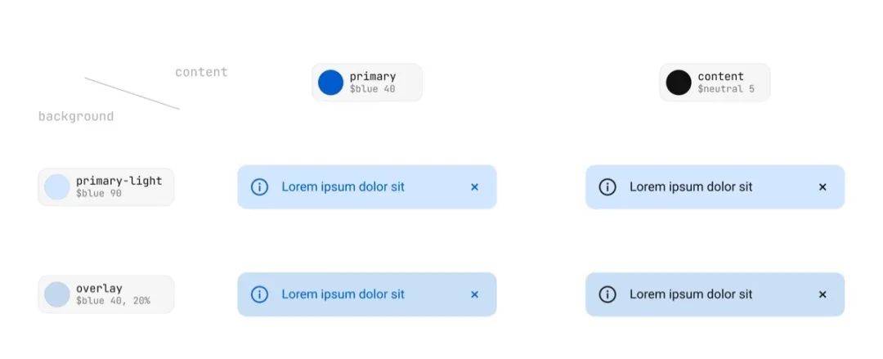Dismiss the blue-text primary-light banner with its X
This screenshot has height=359, width=883.
click(474, 187)
